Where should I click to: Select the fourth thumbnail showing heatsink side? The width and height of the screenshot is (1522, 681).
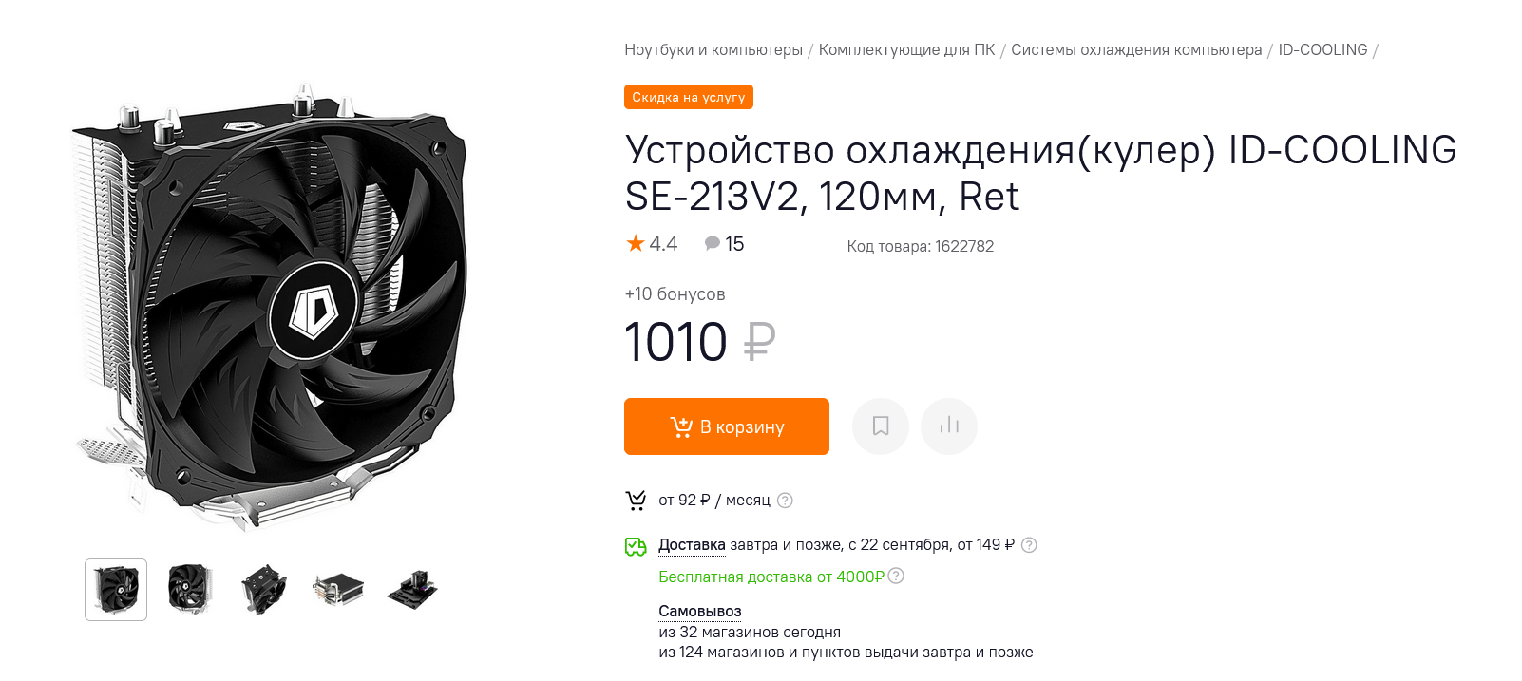[x=338, y=590]
